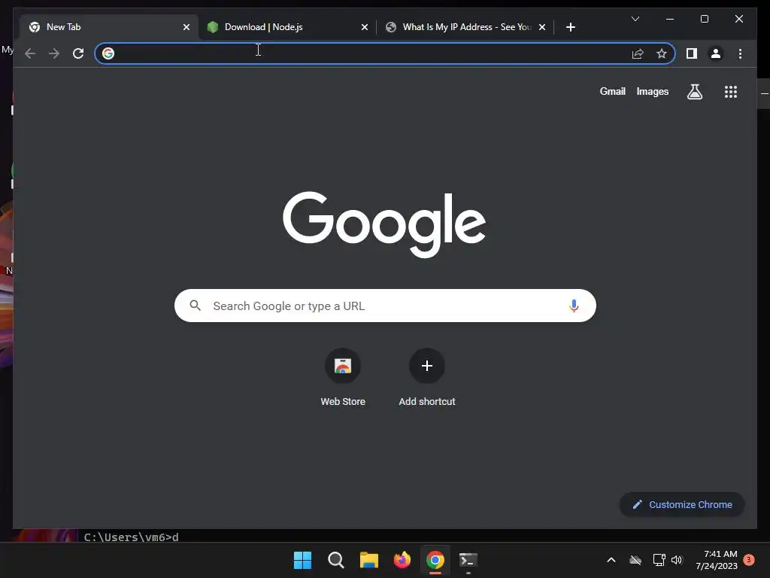Close the Download | Node.js tab

click(x=365, y=28)
